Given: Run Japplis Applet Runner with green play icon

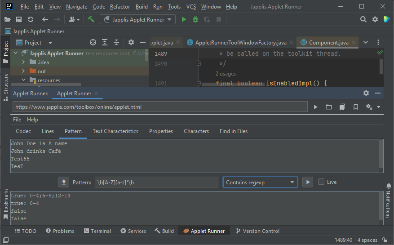Looking at the screenshot, I should click(184, 19).
